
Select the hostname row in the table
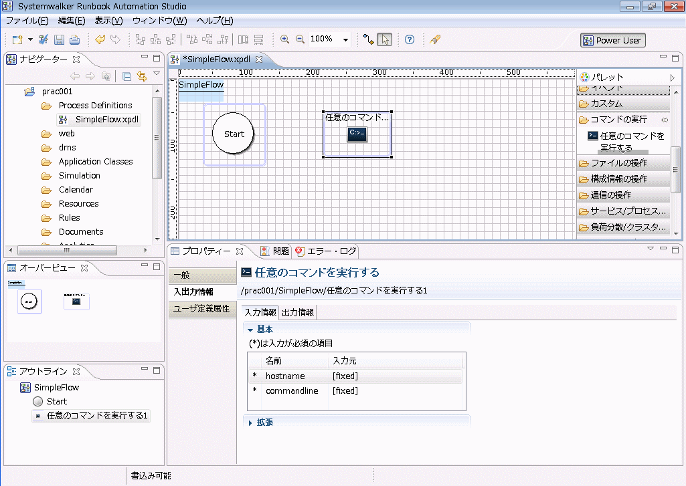355,376
